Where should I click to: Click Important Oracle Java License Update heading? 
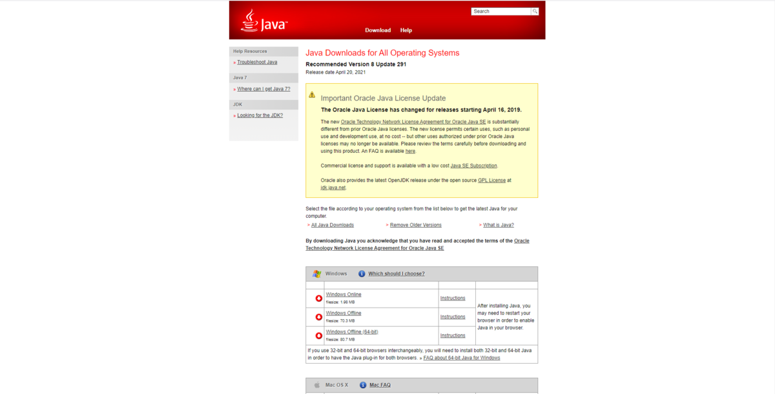pyautogui.click(x=383, y=99)
